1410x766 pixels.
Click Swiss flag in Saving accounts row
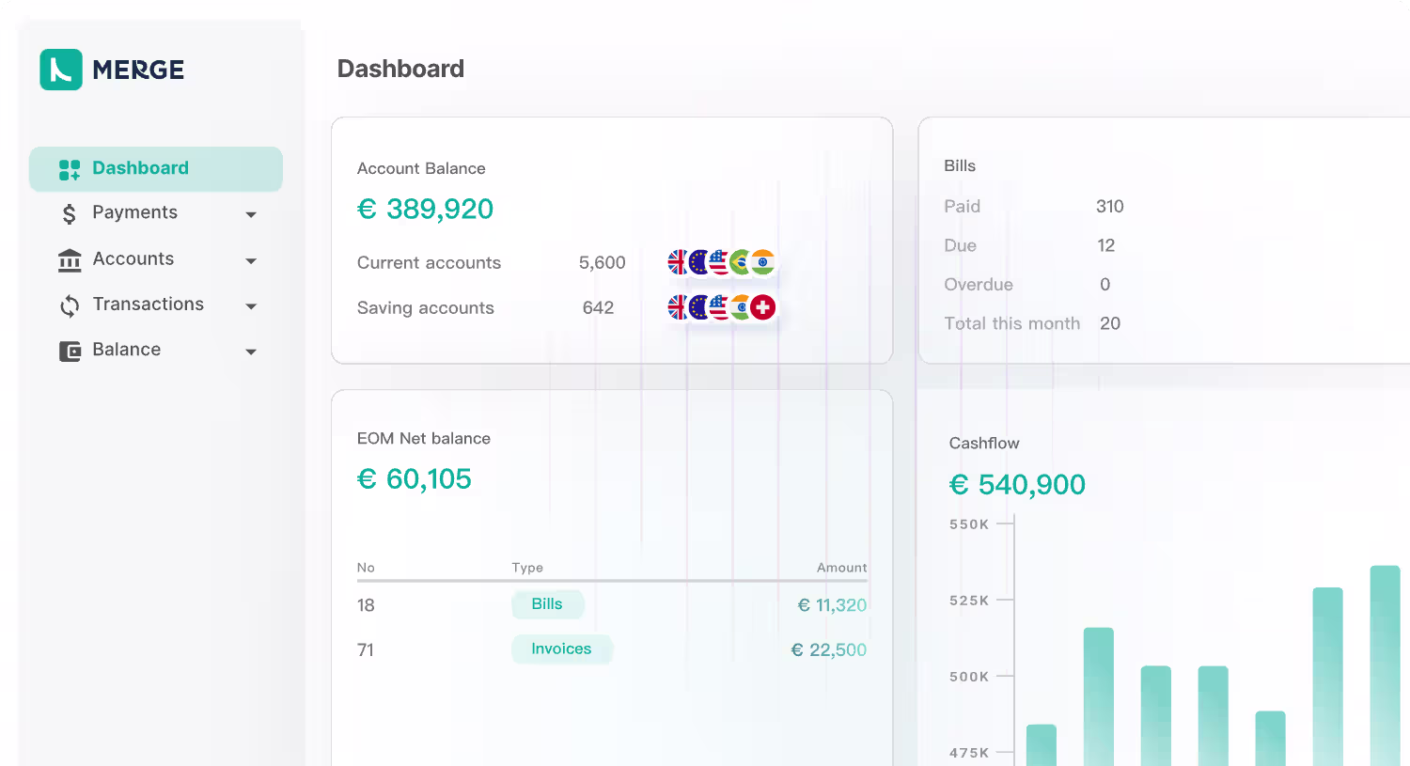[763, 307]
